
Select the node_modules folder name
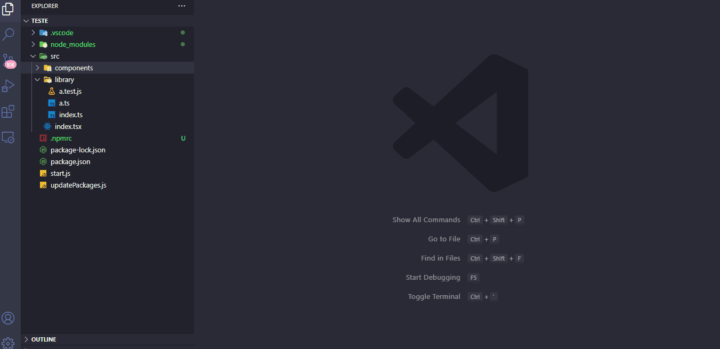click(73, 44)
